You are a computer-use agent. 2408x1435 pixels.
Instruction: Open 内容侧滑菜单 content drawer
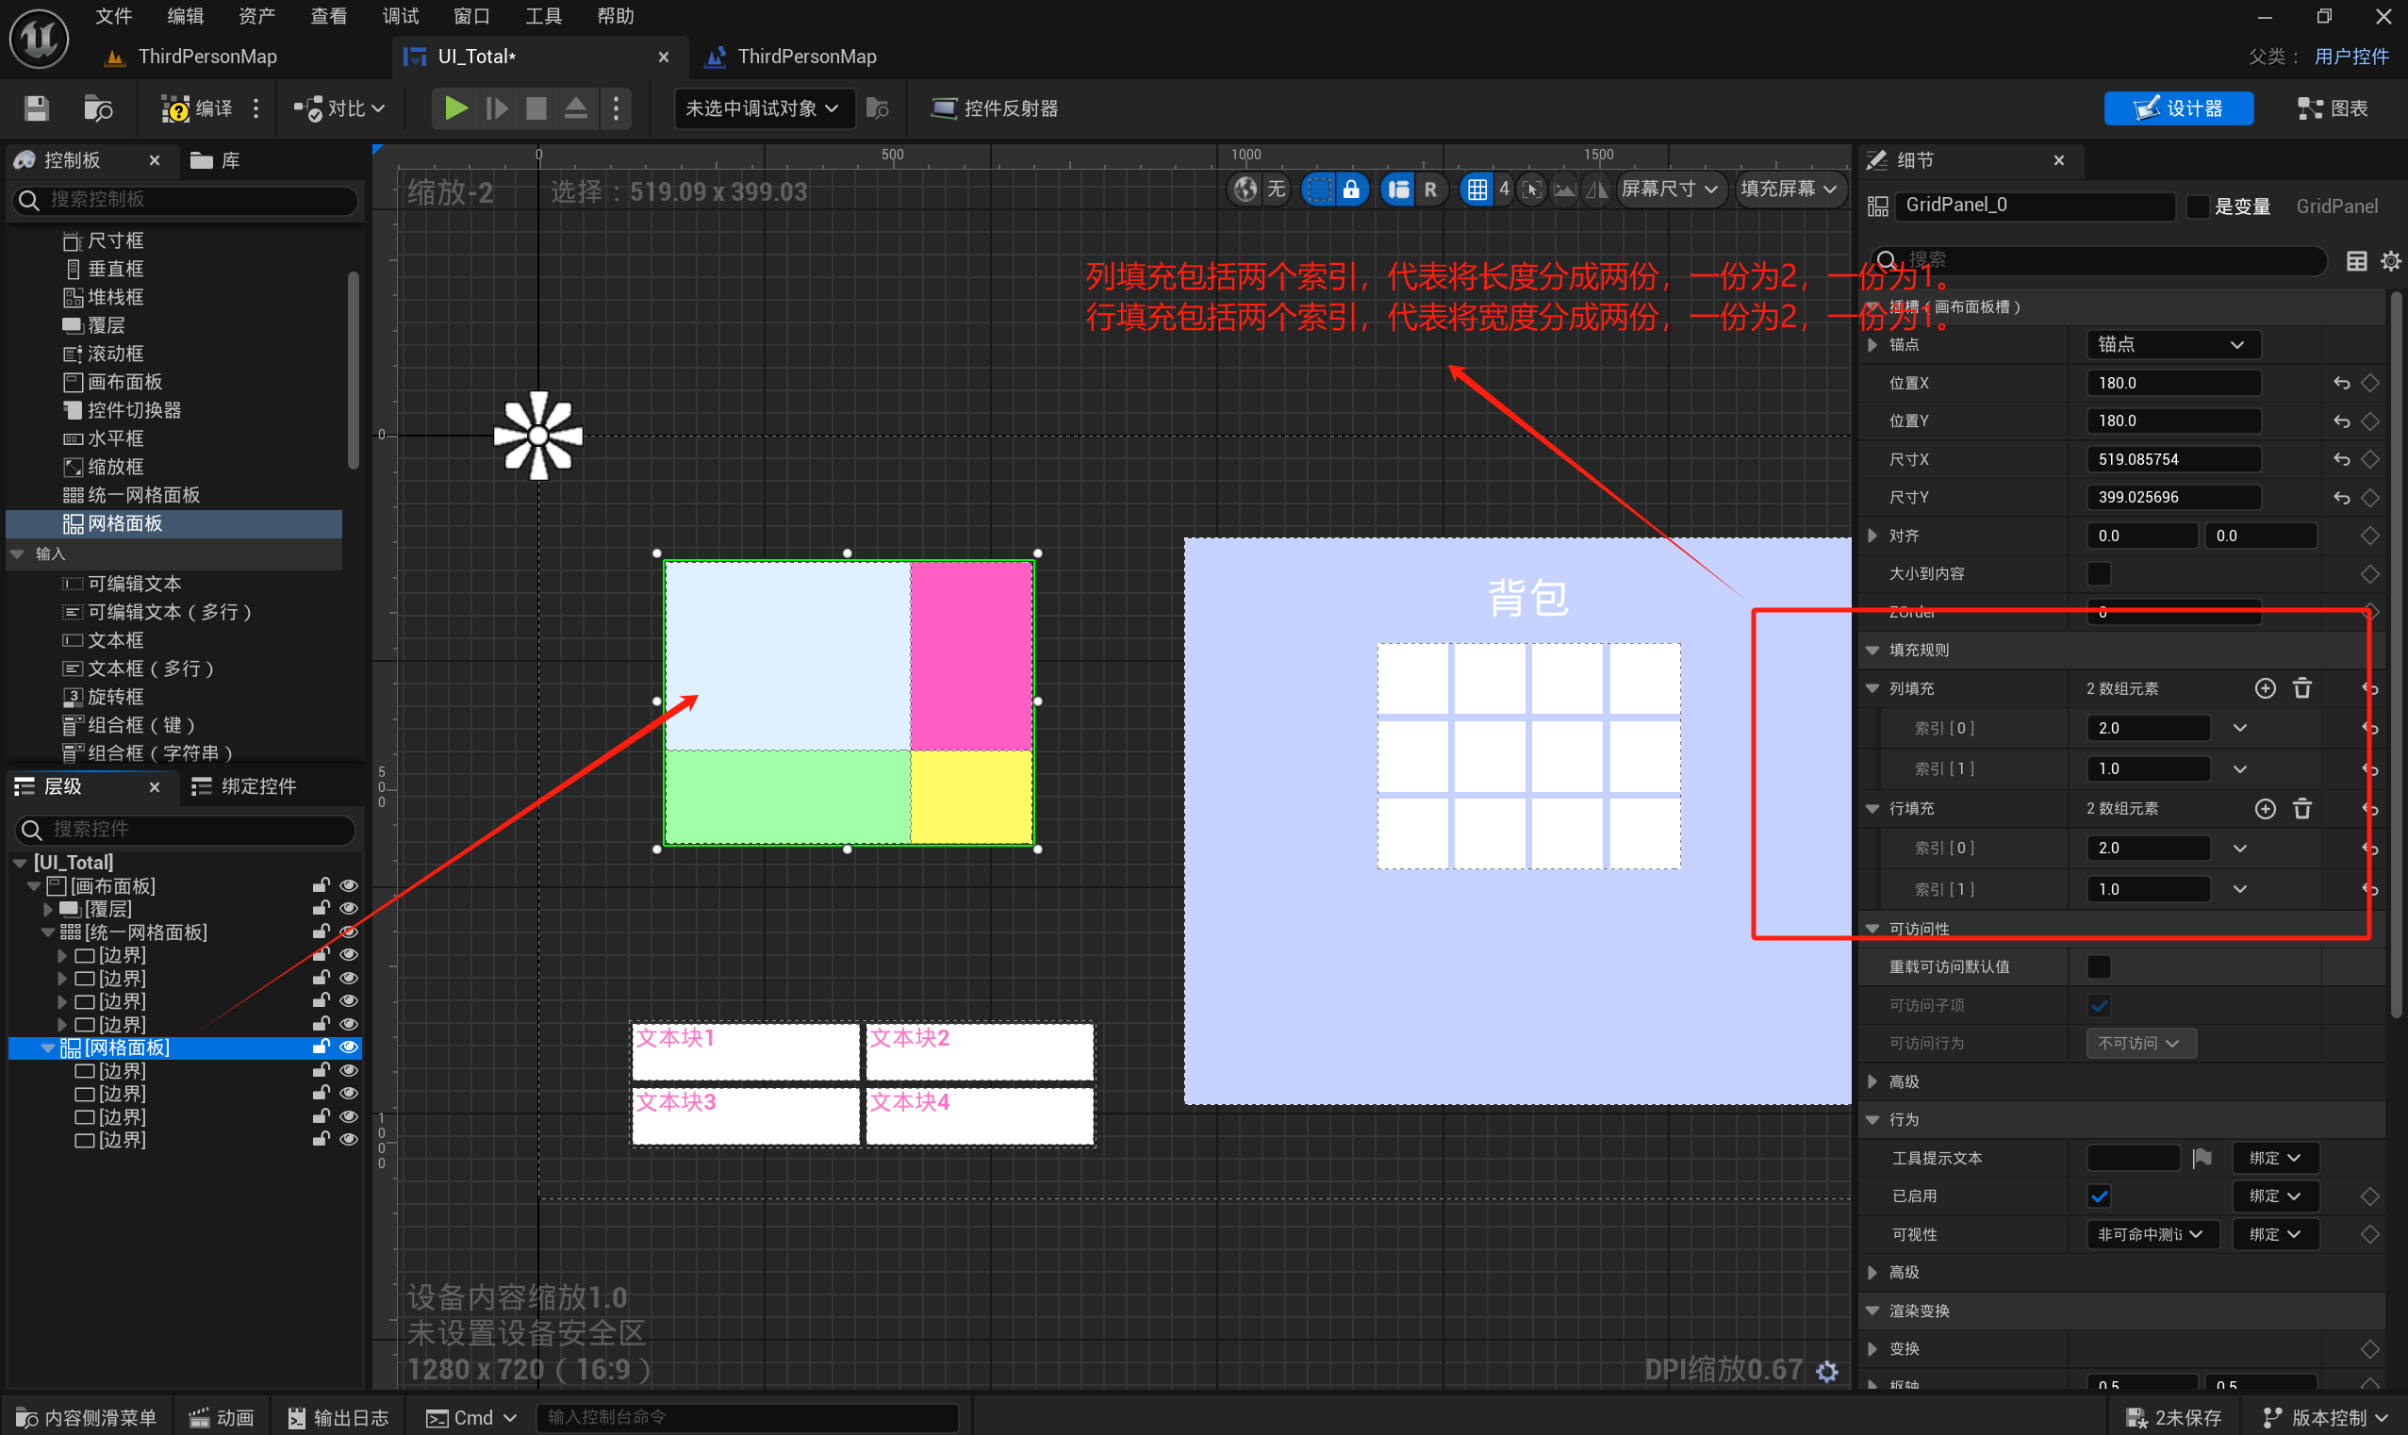(x=87, y=1418)
